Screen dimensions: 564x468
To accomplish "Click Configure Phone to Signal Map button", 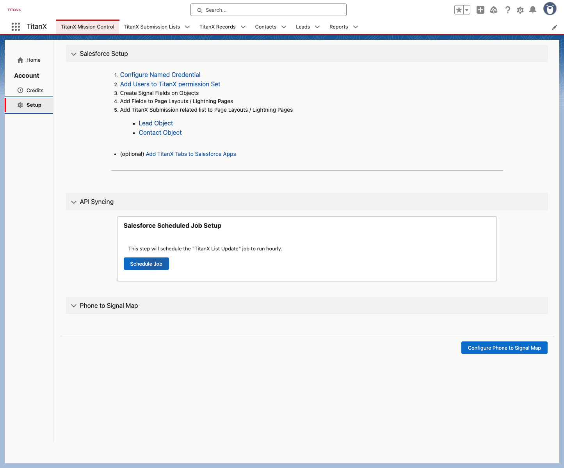I will click(x=504, y=348).
